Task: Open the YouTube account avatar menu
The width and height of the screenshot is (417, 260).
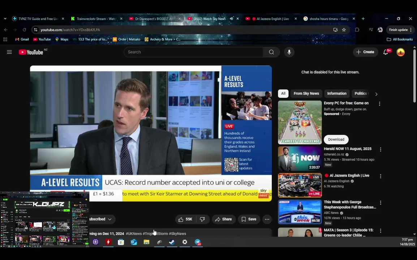Action: 400,52
